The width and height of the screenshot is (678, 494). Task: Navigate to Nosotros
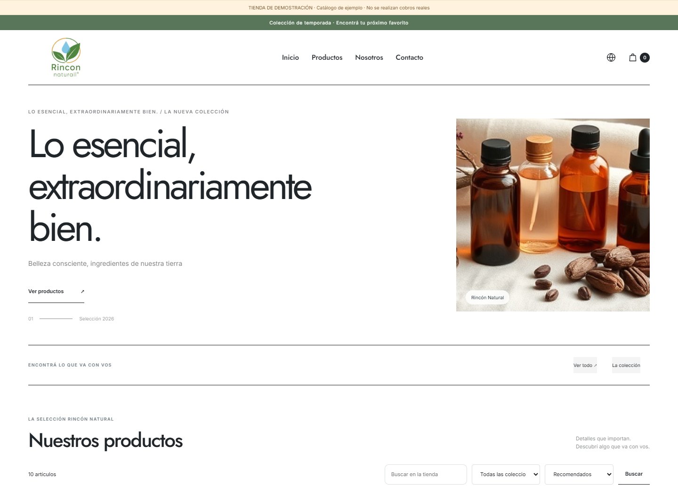(369, 57)
